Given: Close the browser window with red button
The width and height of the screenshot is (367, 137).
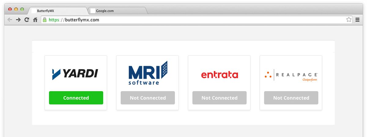Looking at the screenshot, I should 10,9.
